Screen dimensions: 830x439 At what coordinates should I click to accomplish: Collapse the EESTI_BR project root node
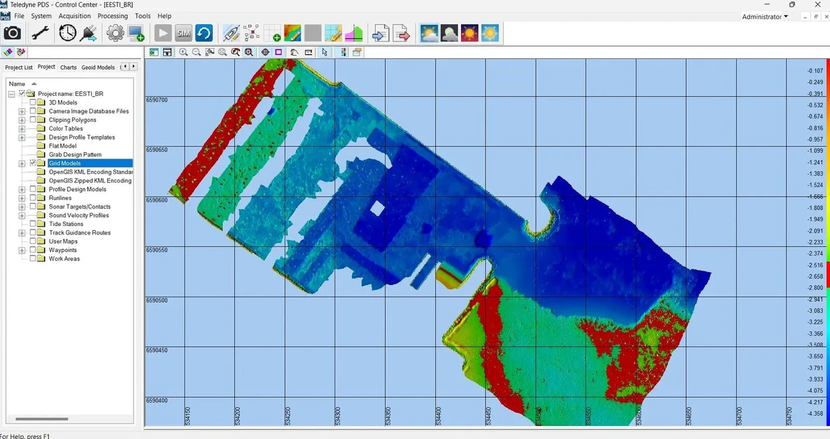(12, 94)
